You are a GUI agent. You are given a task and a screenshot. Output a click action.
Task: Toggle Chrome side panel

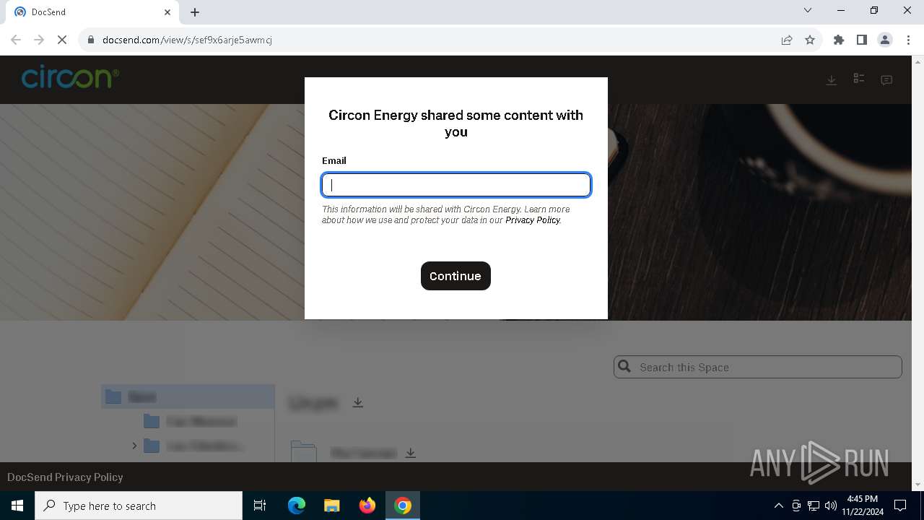(862, 40)
